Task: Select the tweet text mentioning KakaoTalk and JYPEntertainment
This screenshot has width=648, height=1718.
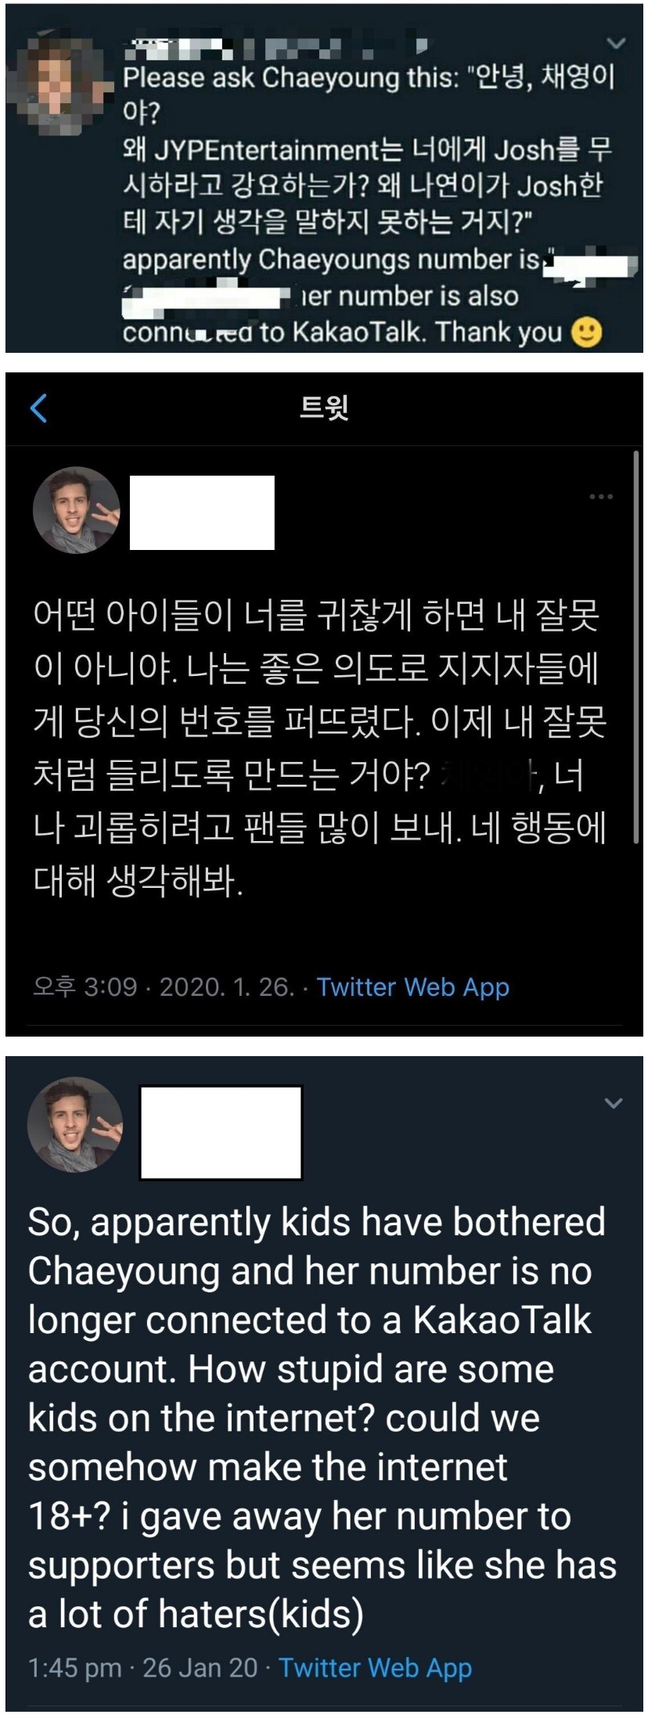Action: (369, 204)
